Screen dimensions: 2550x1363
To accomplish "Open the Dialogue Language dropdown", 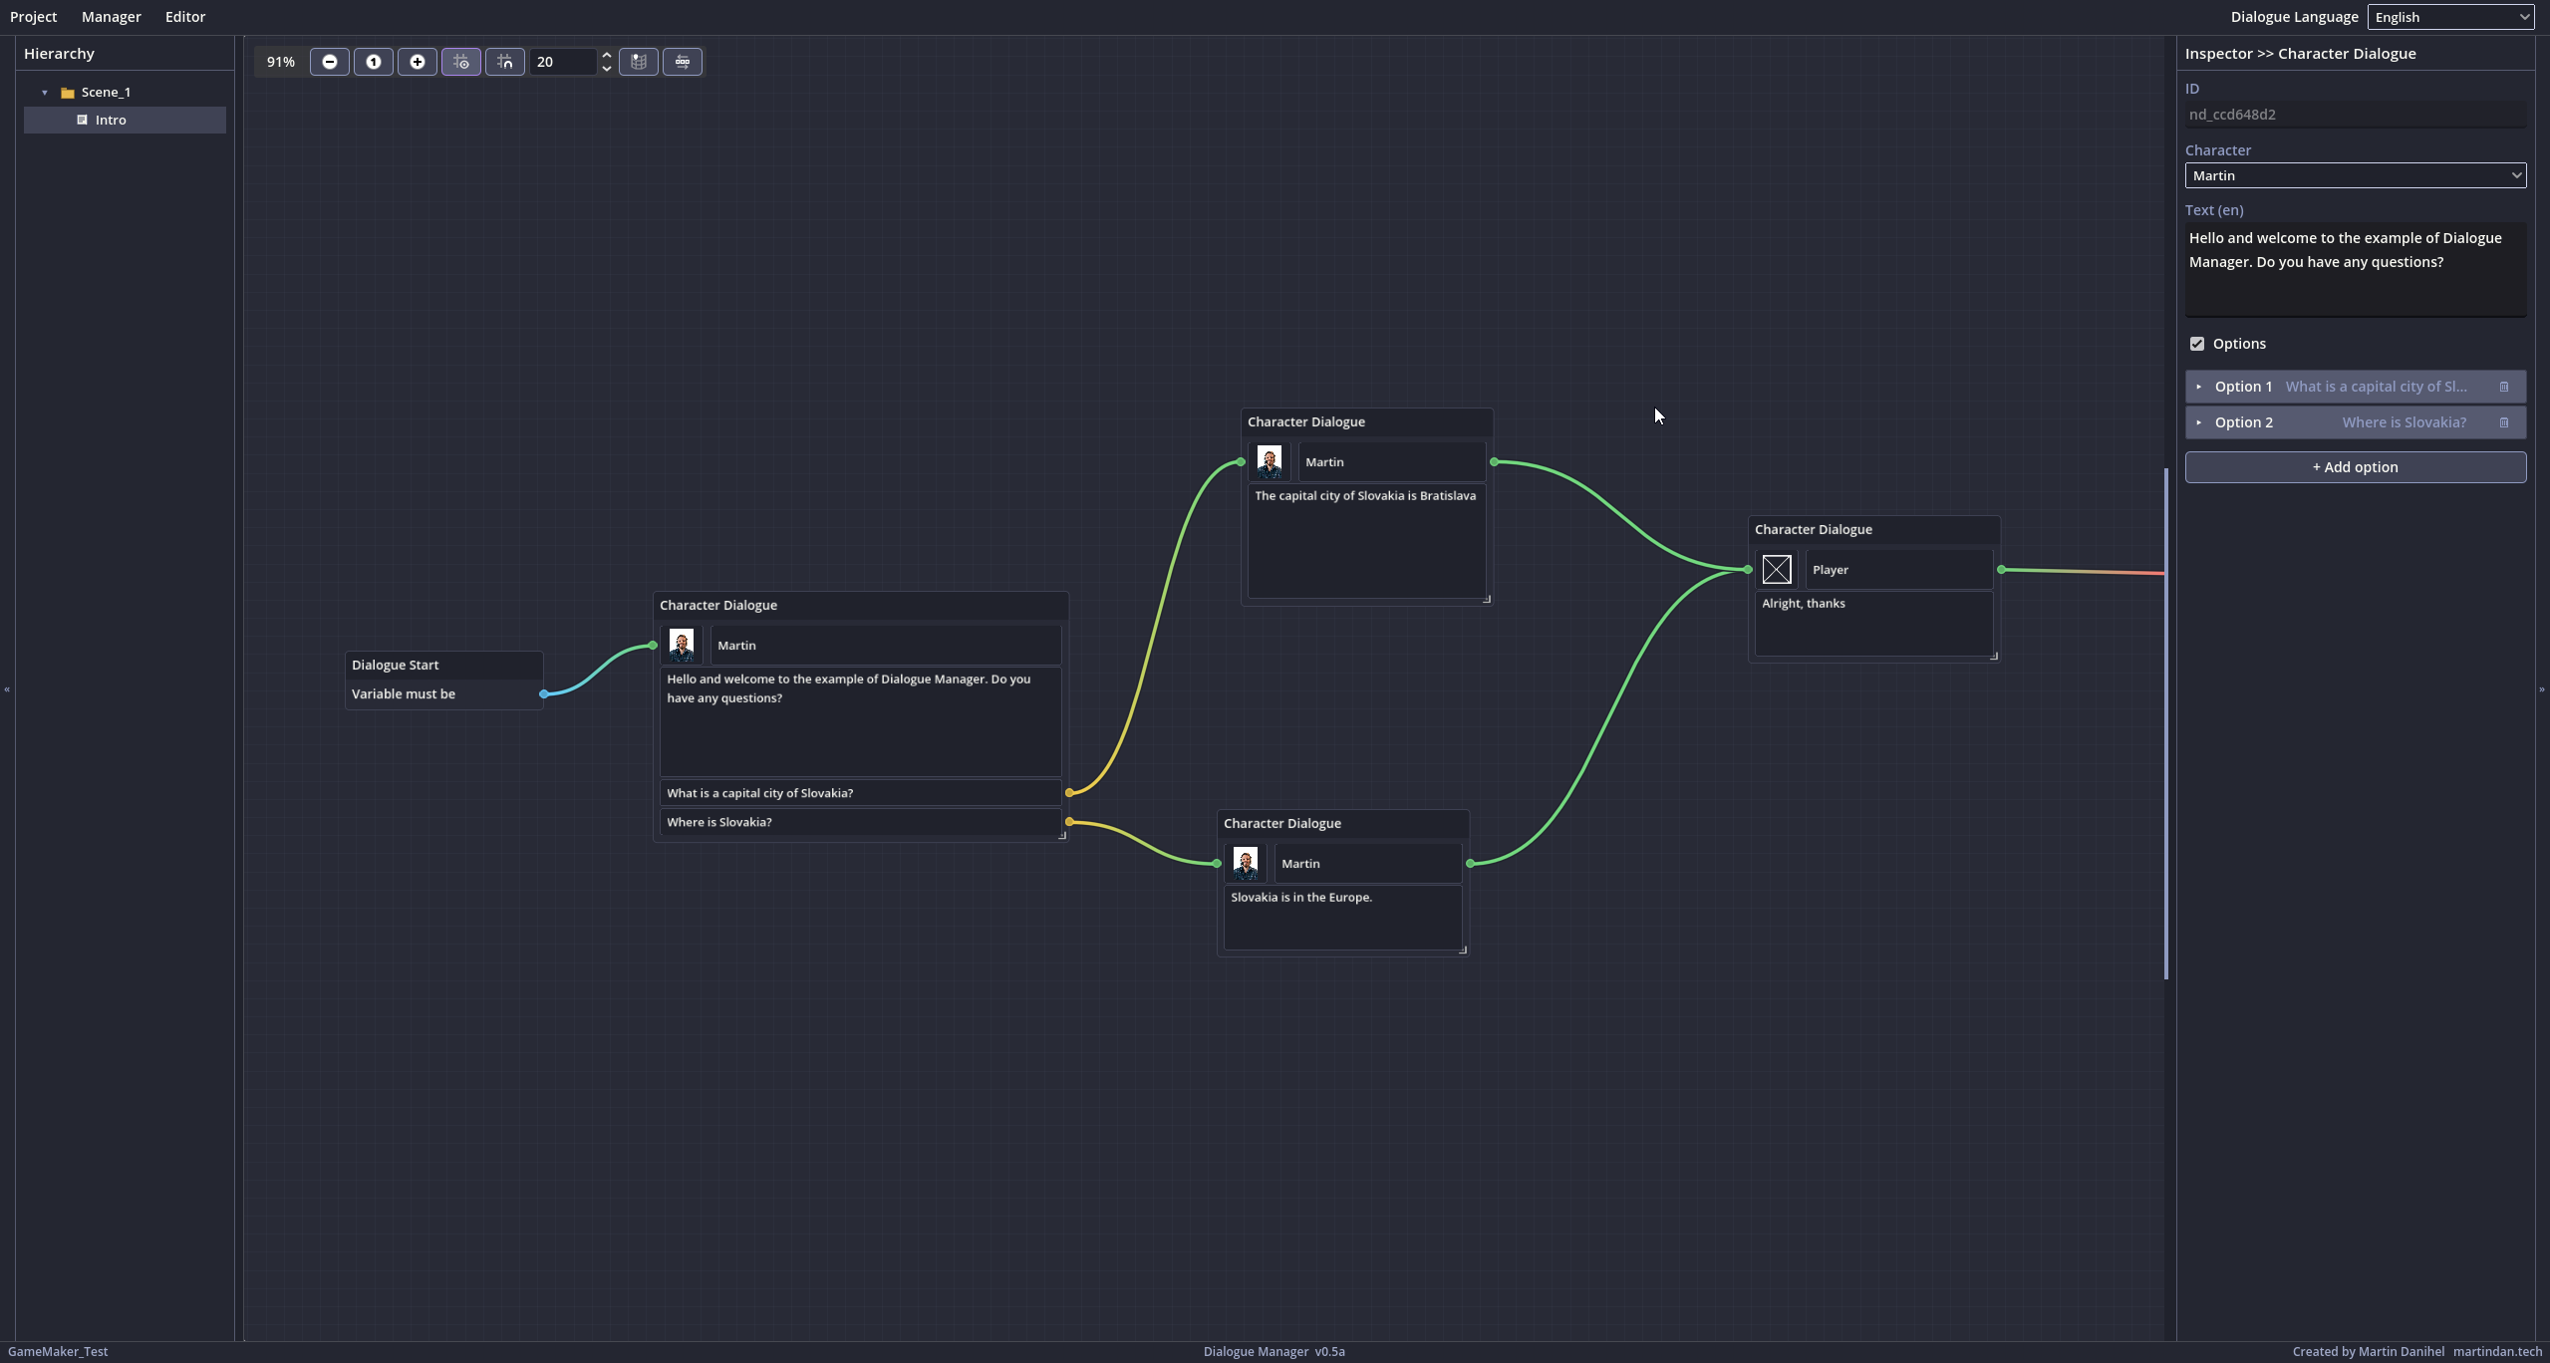I will click(x=2450, y=17).
